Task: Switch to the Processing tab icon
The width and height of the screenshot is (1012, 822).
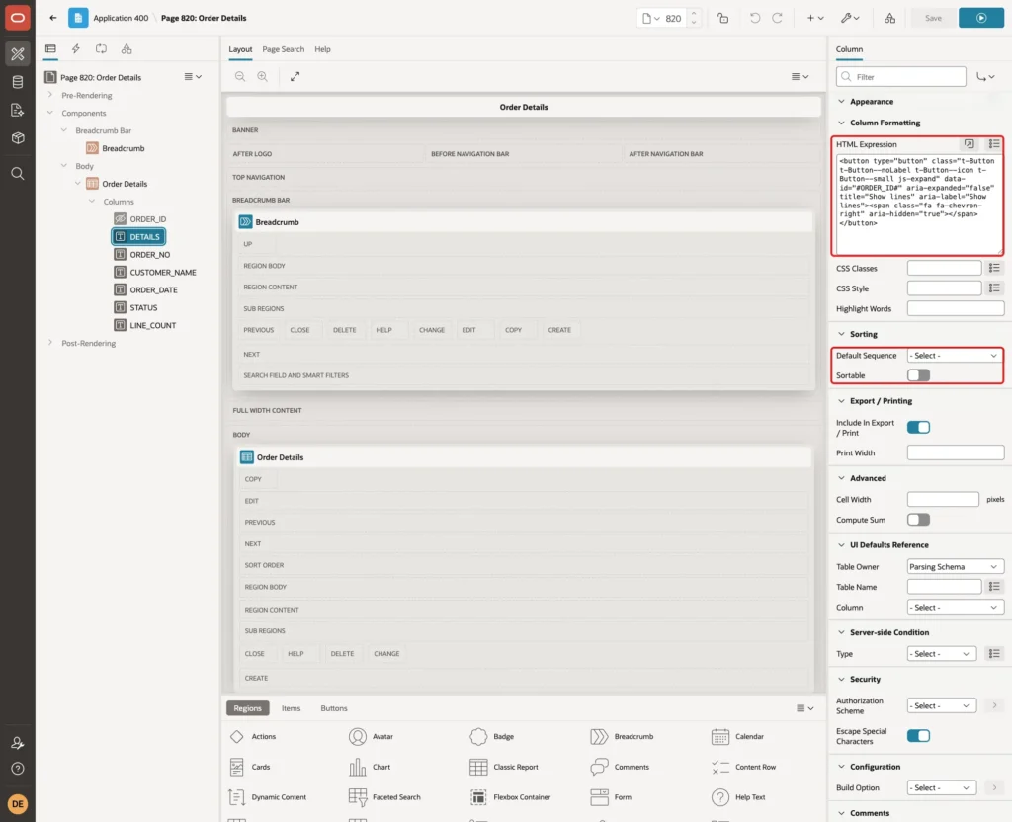Action: pyautogui.click(x=102, y=49)
